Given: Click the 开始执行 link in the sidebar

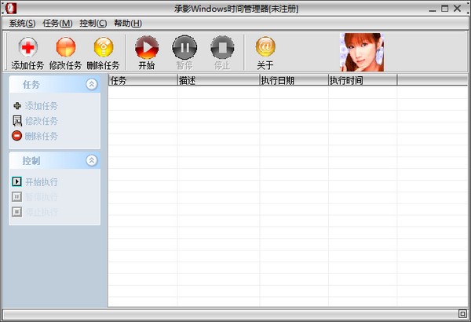Looking at the screenshot, I should pos(41,181).
